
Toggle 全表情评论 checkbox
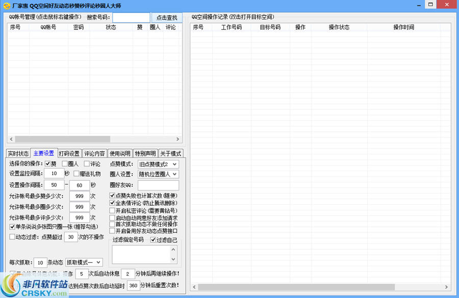tap(112, 203)
